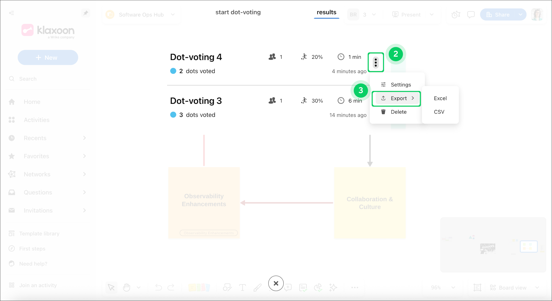Screen dimensions: 552x301
Task: Collapse the sidebar with the arrow icon
Action: click(12, 13)
